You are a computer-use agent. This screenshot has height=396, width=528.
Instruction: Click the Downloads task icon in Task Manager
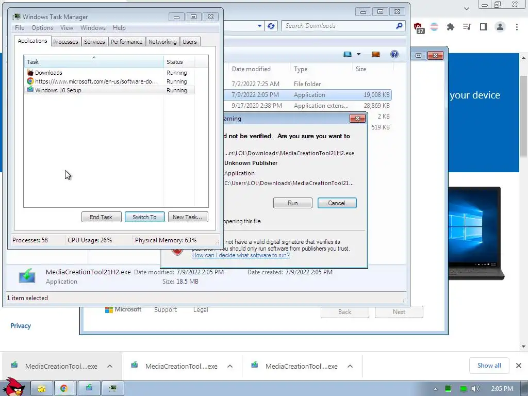(x=30, y=72)
